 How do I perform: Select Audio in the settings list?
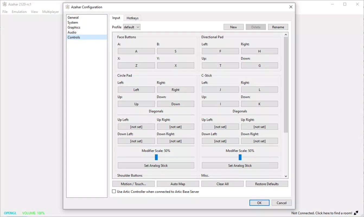[x=87, y=32]
